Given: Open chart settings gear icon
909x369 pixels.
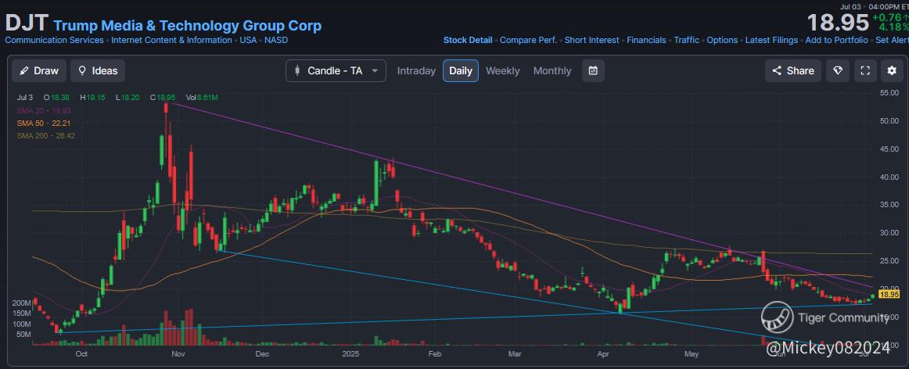Looking at the screenshot, I should 893,70.
